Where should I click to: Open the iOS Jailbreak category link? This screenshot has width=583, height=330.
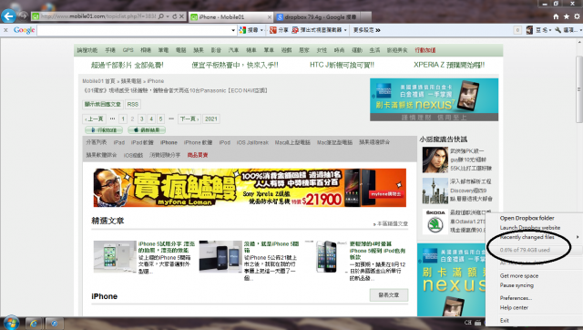252,142
